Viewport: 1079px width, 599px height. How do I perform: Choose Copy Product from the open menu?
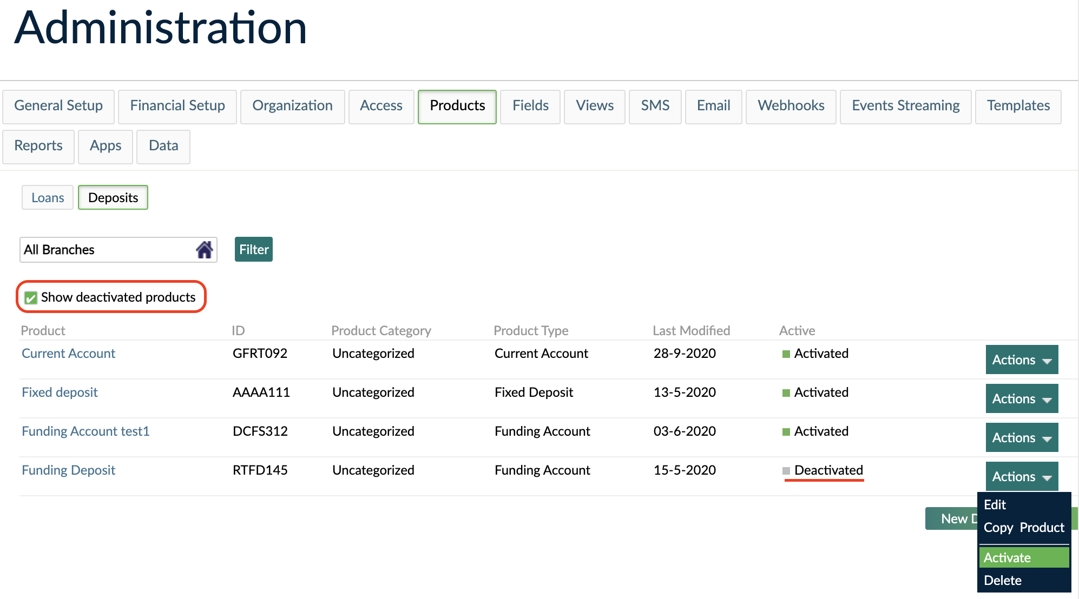point(1023,528)
